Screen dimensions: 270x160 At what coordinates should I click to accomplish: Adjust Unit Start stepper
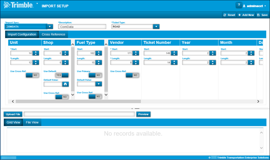click(x=36, y=53)
